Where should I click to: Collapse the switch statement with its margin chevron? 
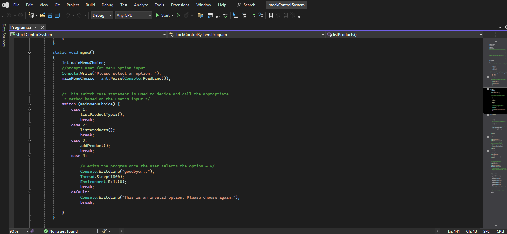pyautogui.click(x=29, y=104)
